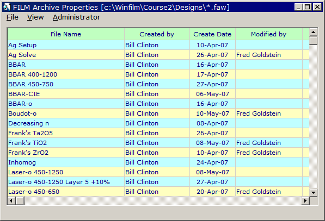Click the horizontal scrollbar thumb
This screenshot has width=325, height=221.
point(20,200)
